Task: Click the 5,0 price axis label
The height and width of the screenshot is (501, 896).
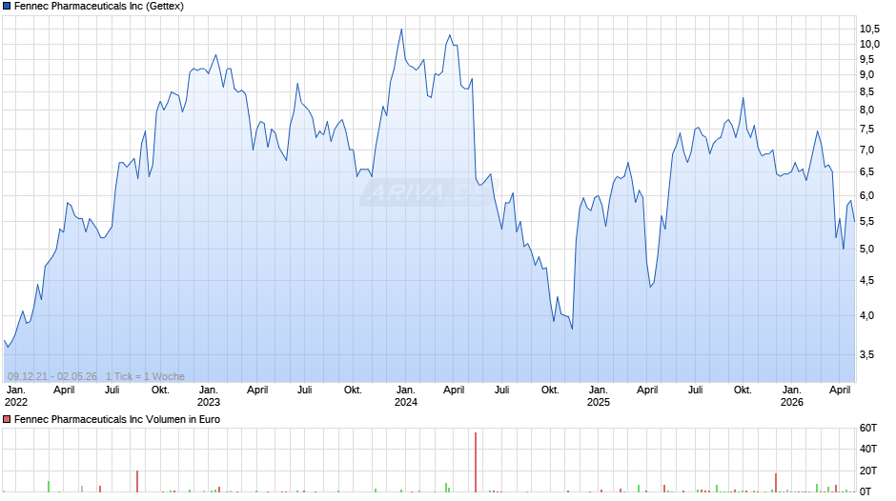Action: point(866,250)
